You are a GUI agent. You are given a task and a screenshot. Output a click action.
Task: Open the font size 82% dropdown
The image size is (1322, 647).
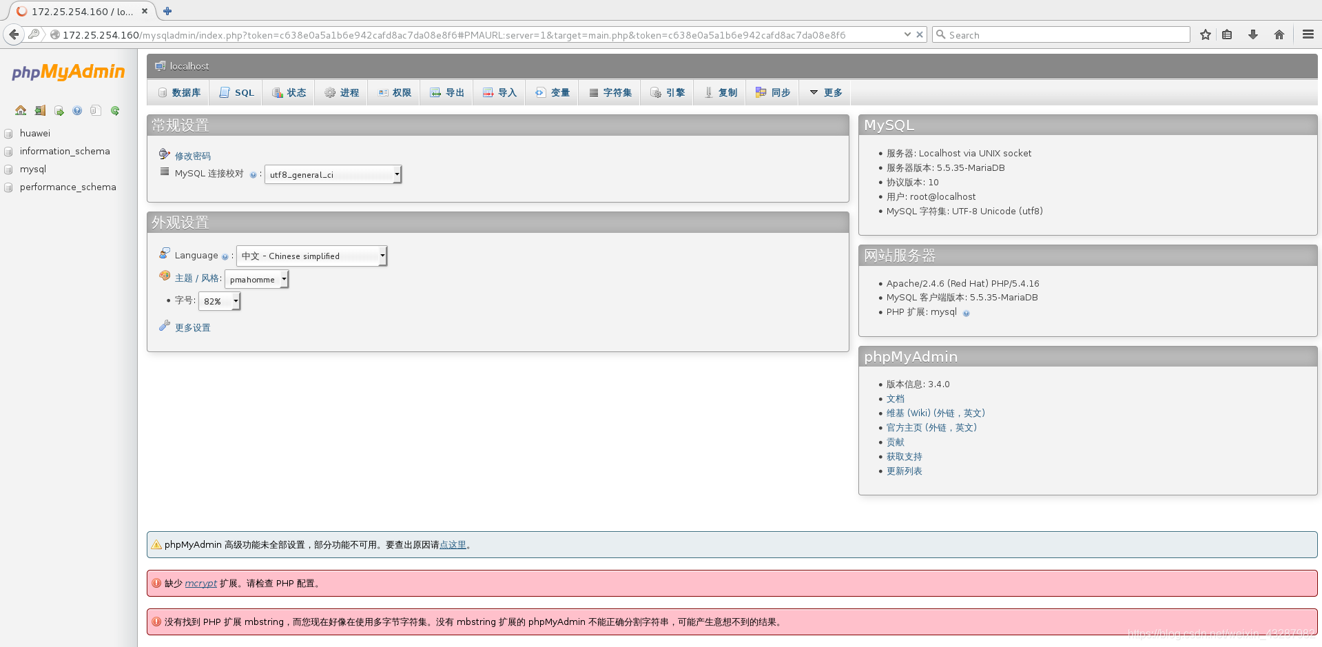coord(219,301)
